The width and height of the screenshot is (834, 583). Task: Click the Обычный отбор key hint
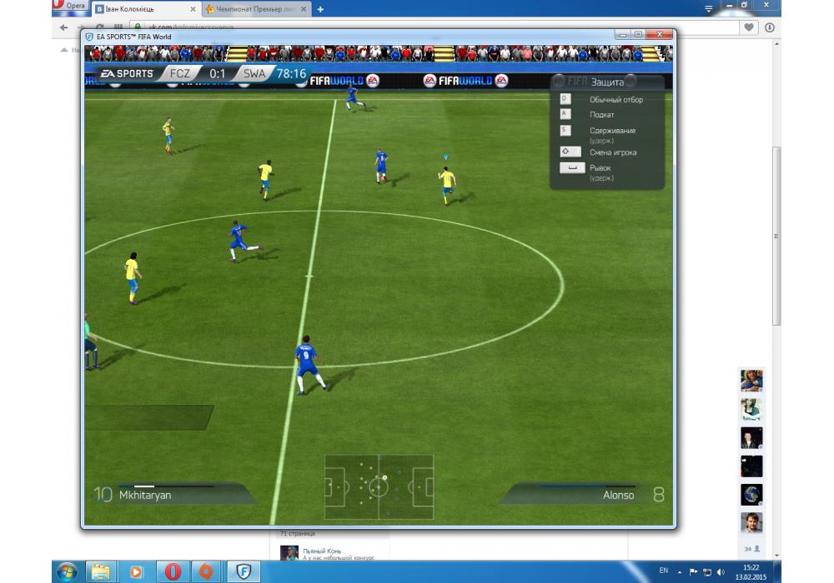(x=565, y=99)
